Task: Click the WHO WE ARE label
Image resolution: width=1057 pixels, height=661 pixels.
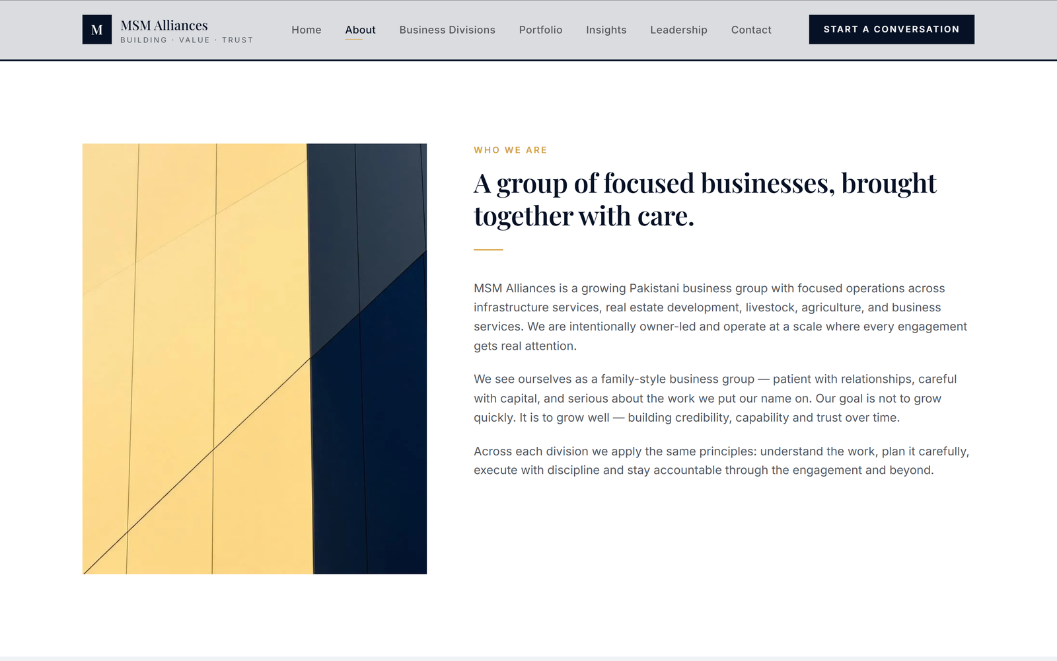Action: (511, 150)
